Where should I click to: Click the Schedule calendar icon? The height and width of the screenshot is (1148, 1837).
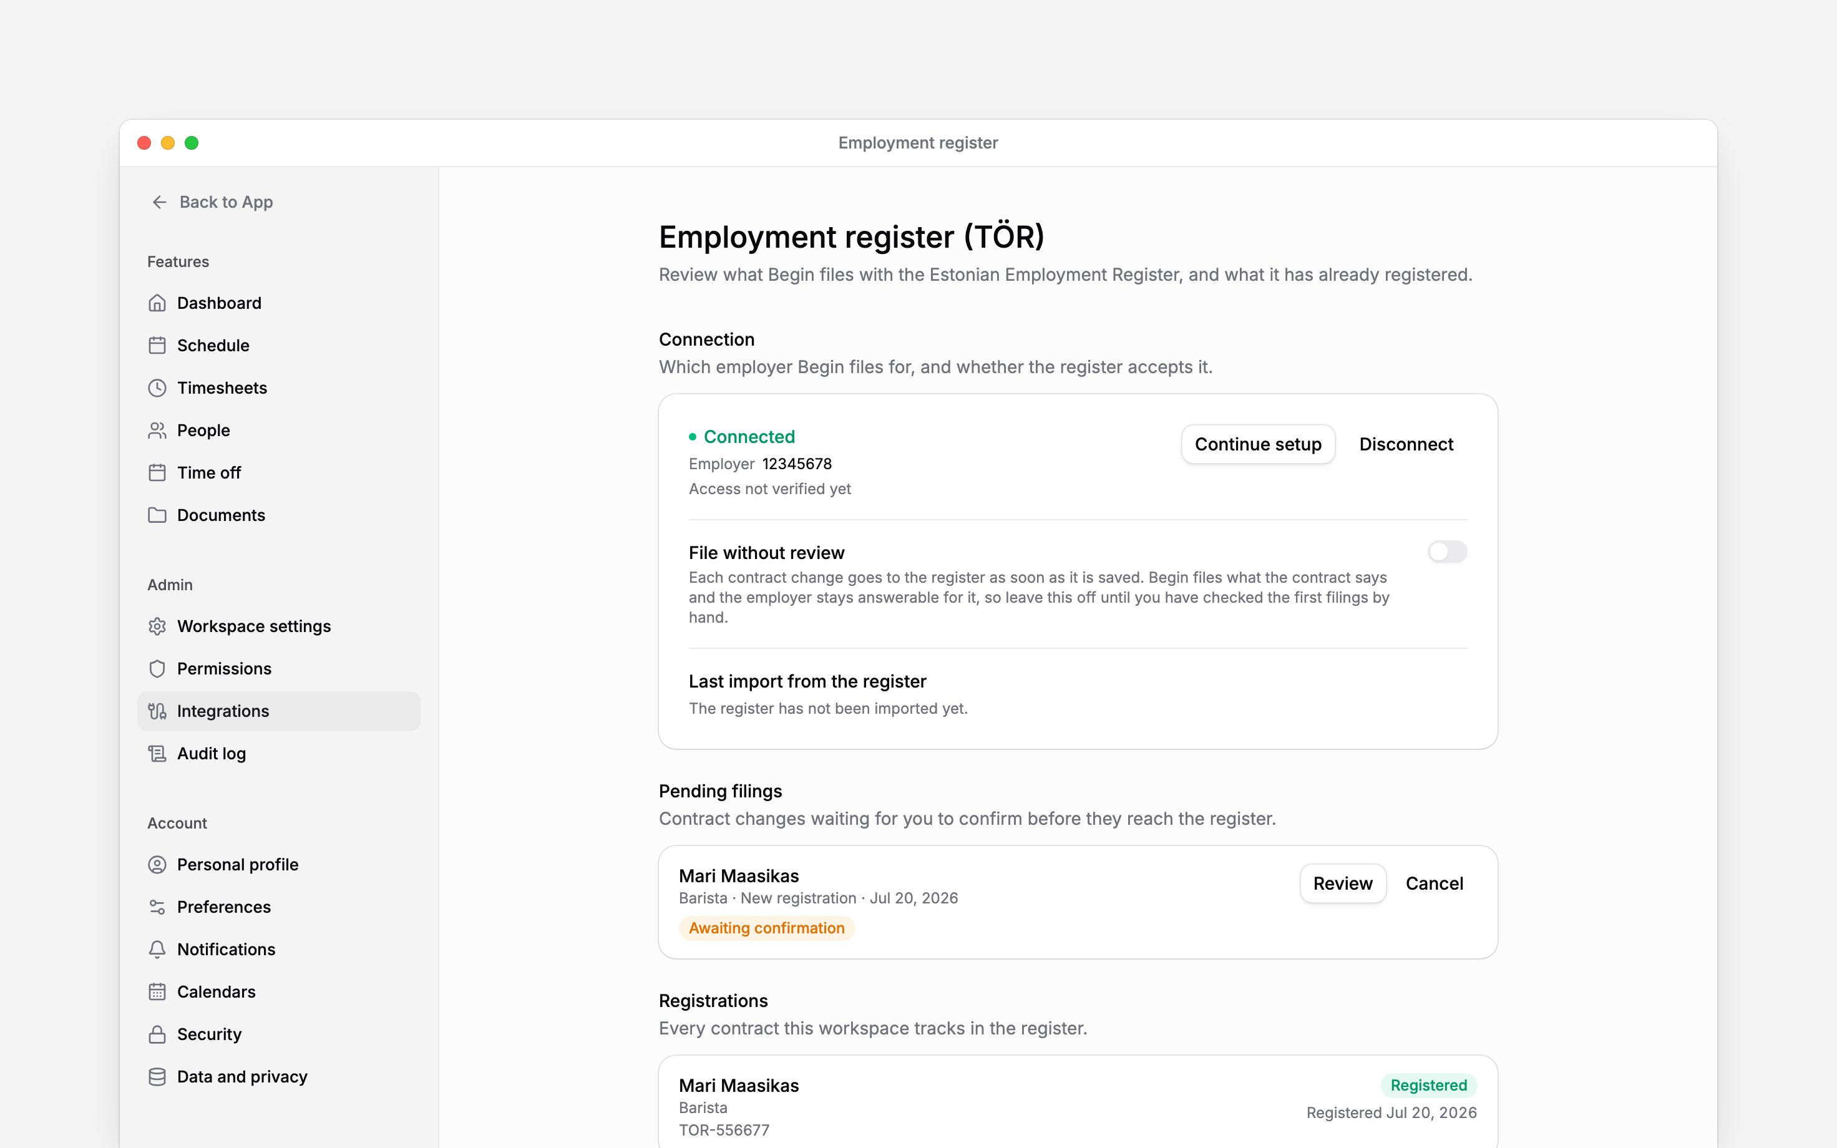[157, 346]
